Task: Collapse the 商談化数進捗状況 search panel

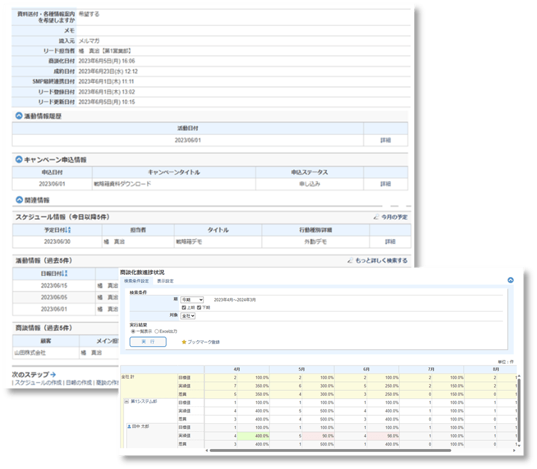Action: click(510, 280)
